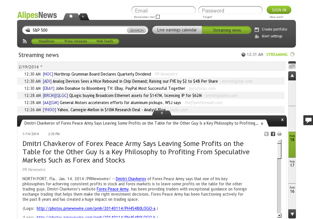Toggle the Remember me checkbox

click(x=158, y=17)
